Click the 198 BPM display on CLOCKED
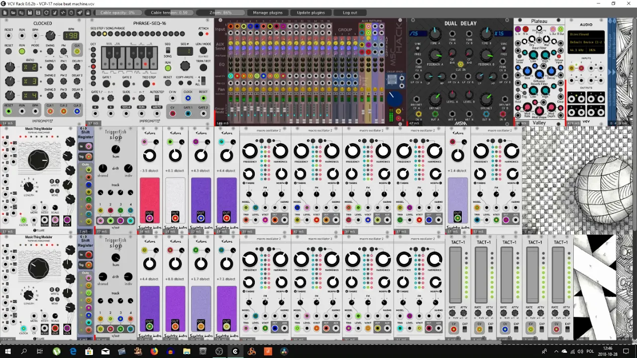This screenshot has height=358, width=637. tap(71, 35)
